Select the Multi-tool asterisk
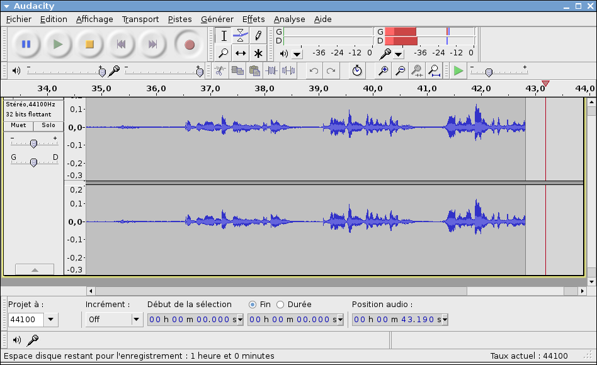The width and height of the screenshot is (597, 365). point(258,53)
